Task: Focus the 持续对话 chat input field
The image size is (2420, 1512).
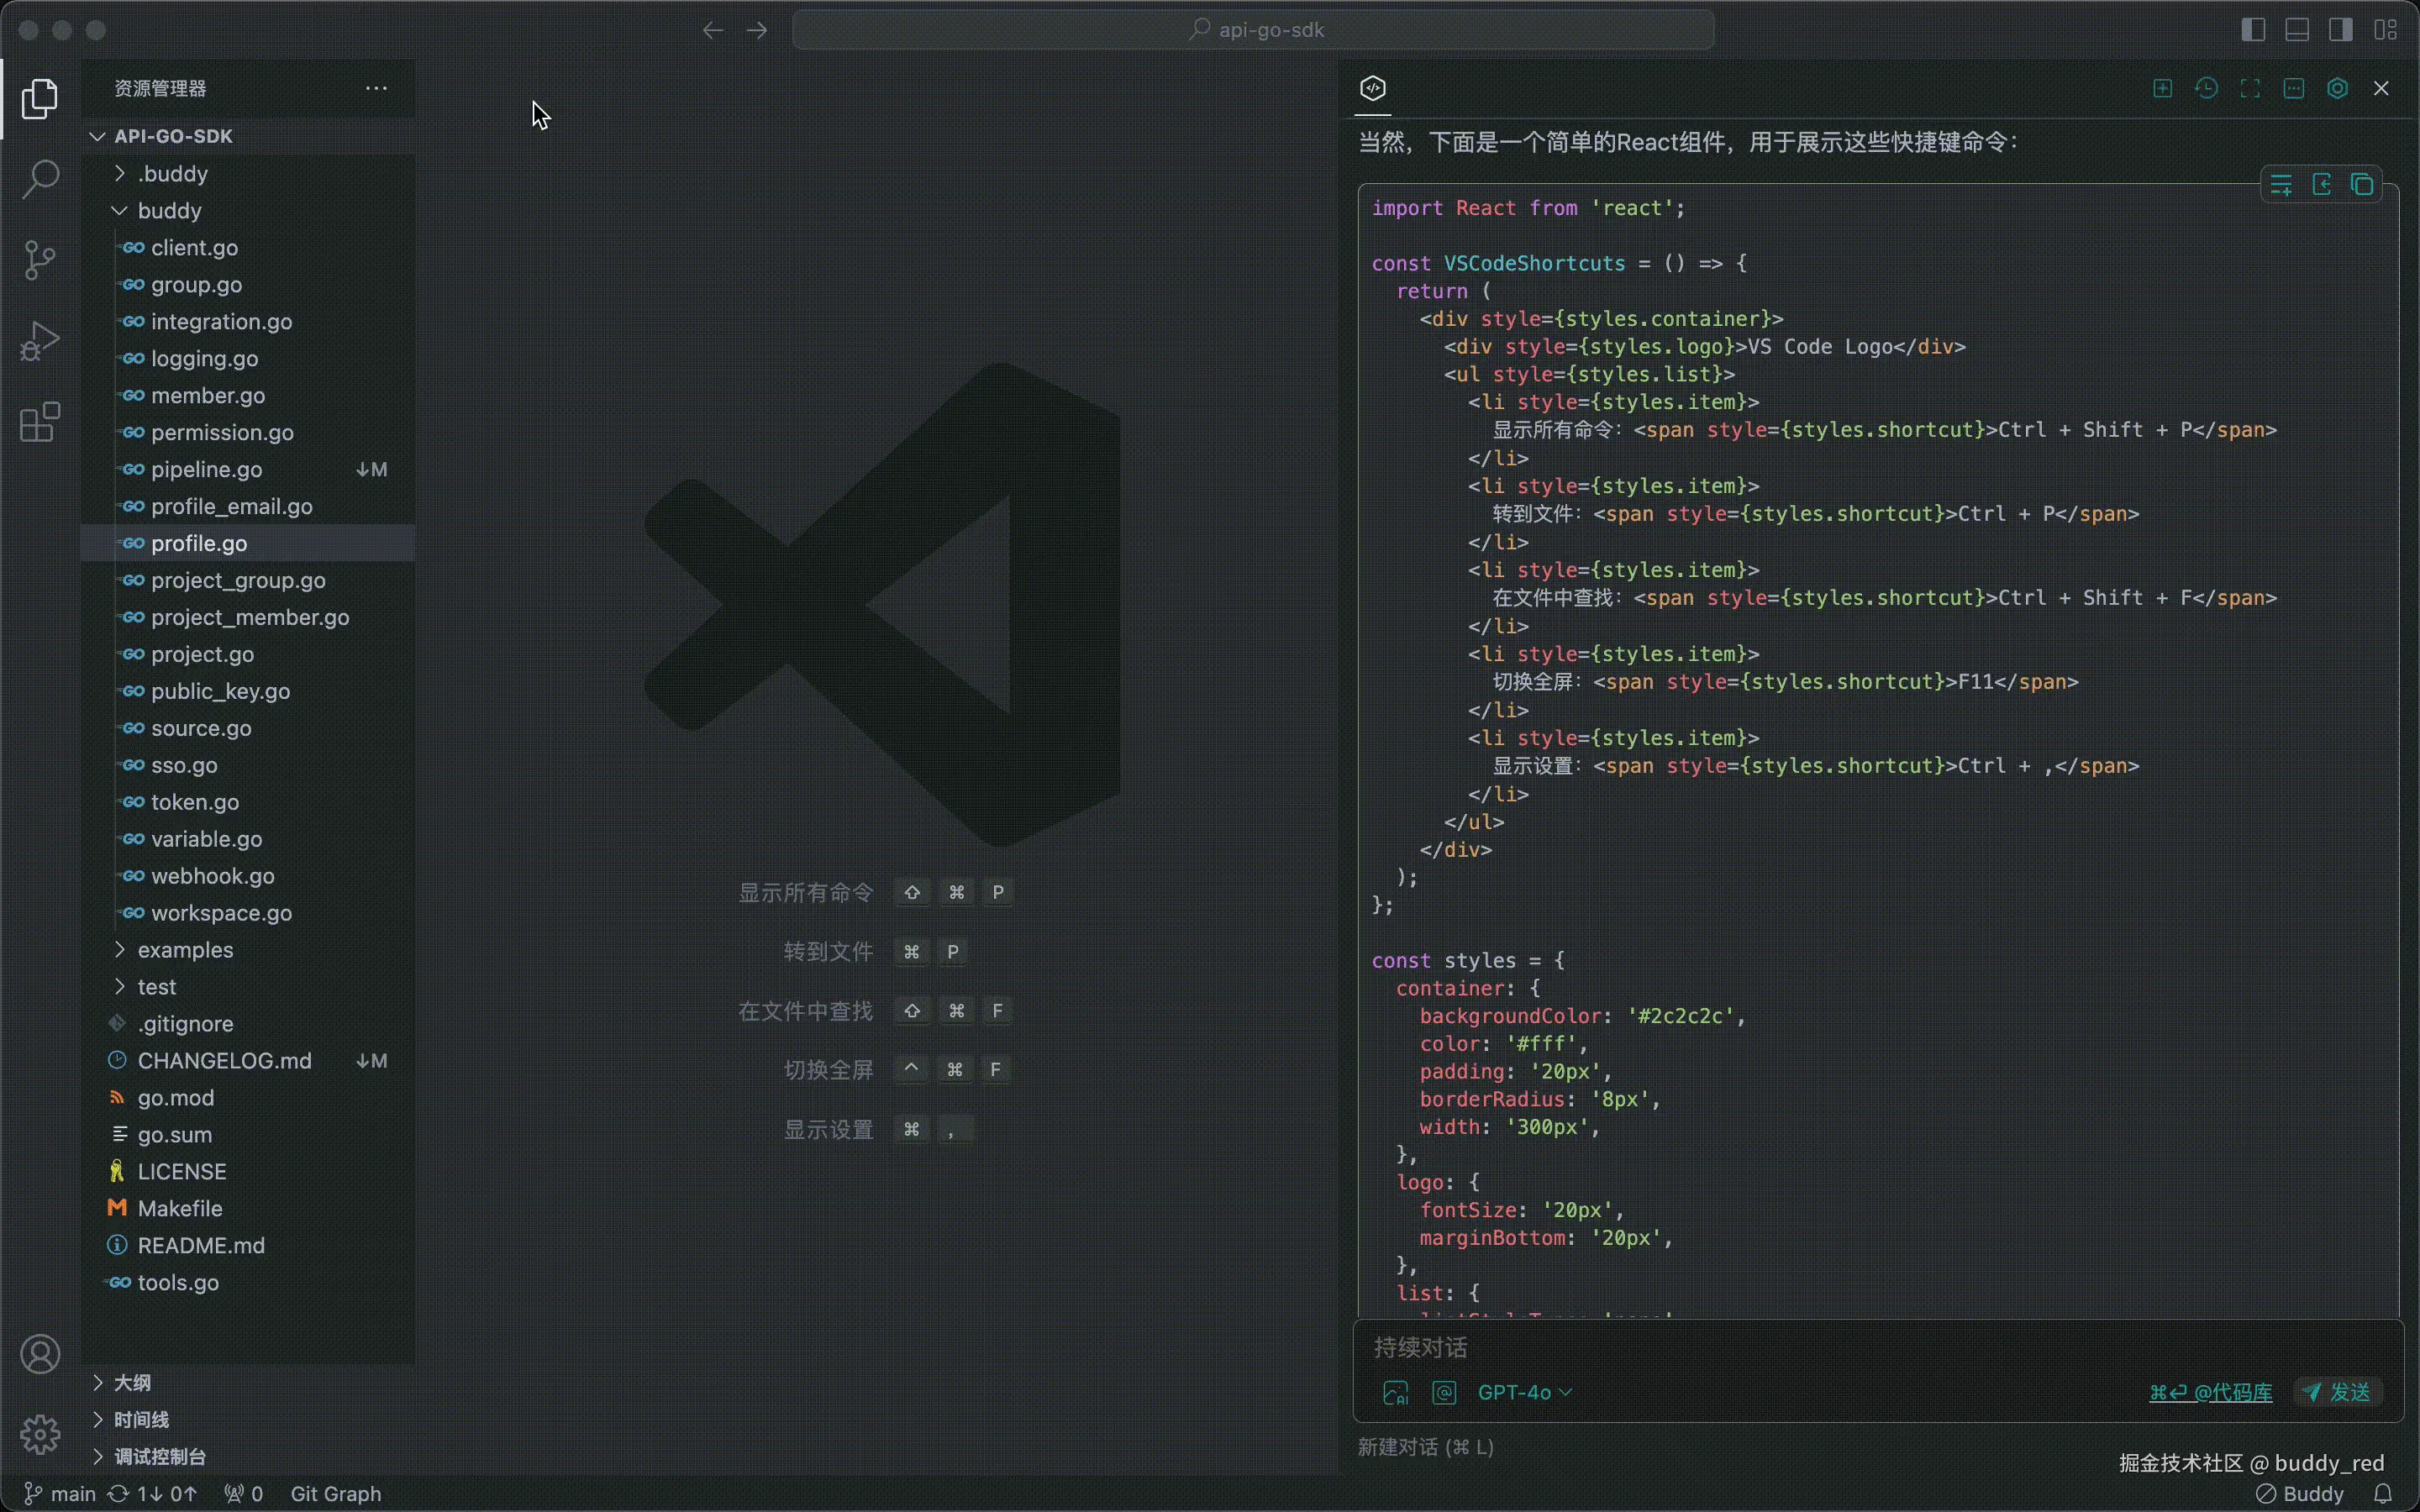Action: [1878, 1348]
